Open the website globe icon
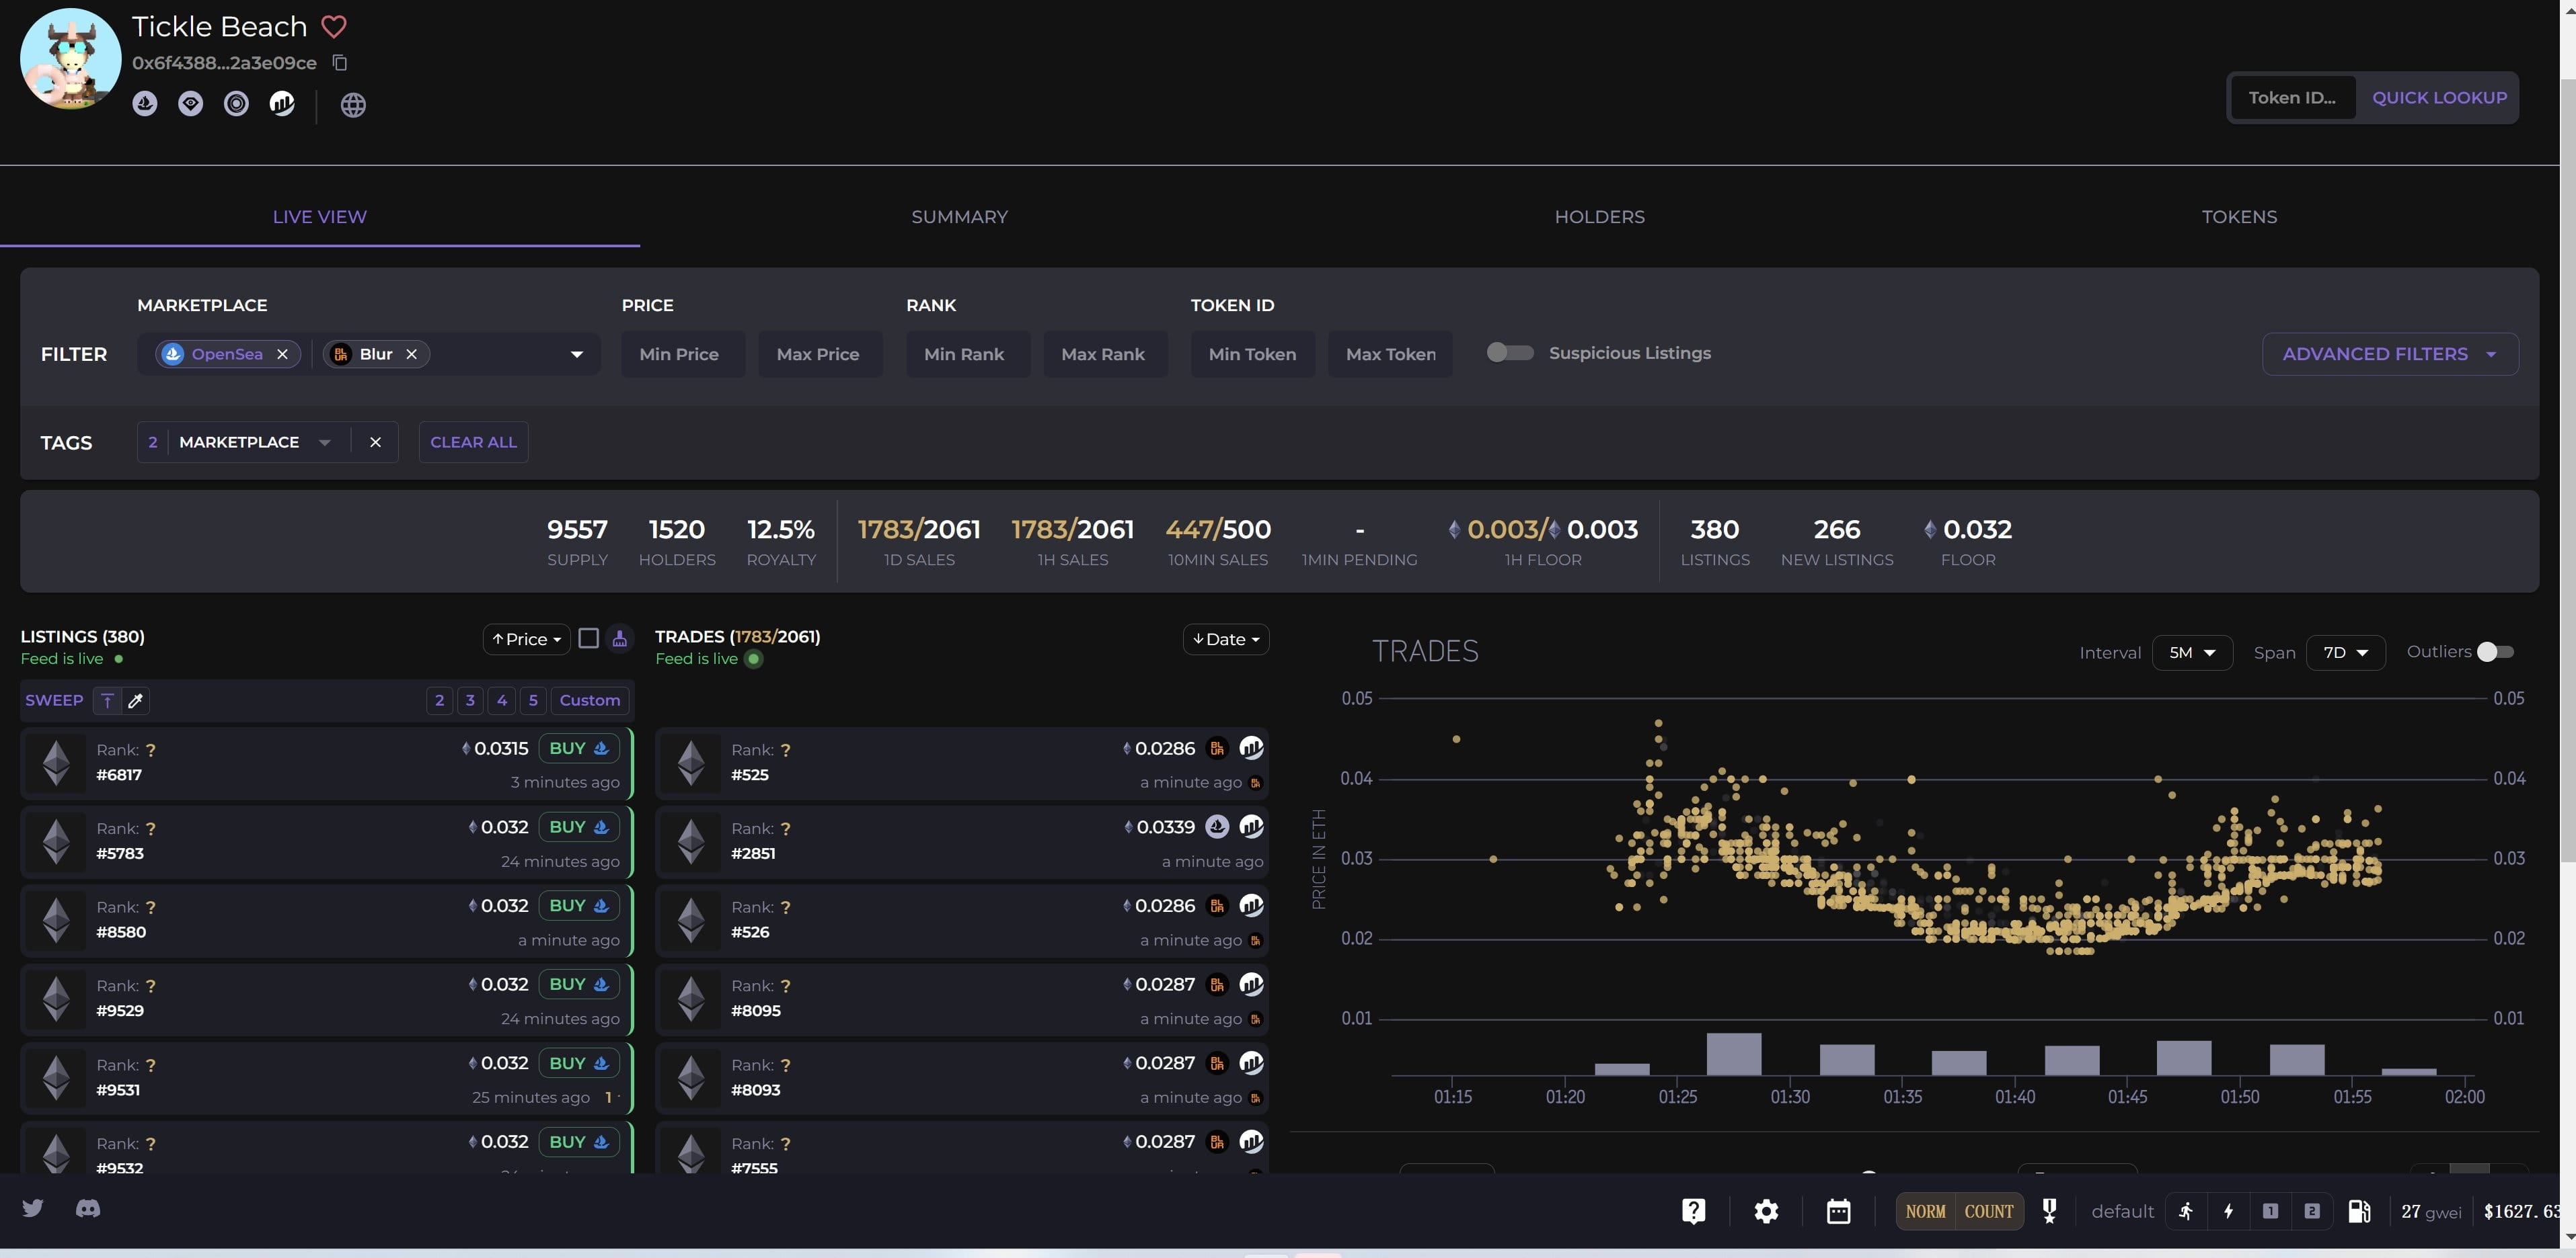The height and width of the screenshot is (1258, 2576). [353, 105]
